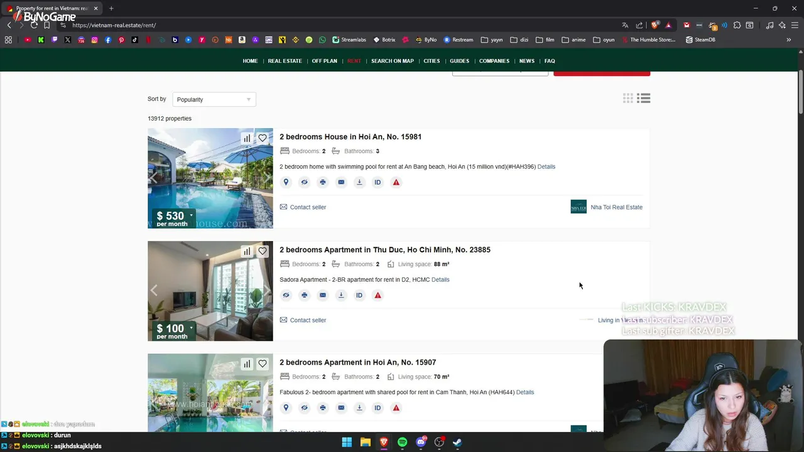Open the oyun bookmarks folder
Image resolution: width=804 pixels, height=452 pixels.
pos(604,40)
